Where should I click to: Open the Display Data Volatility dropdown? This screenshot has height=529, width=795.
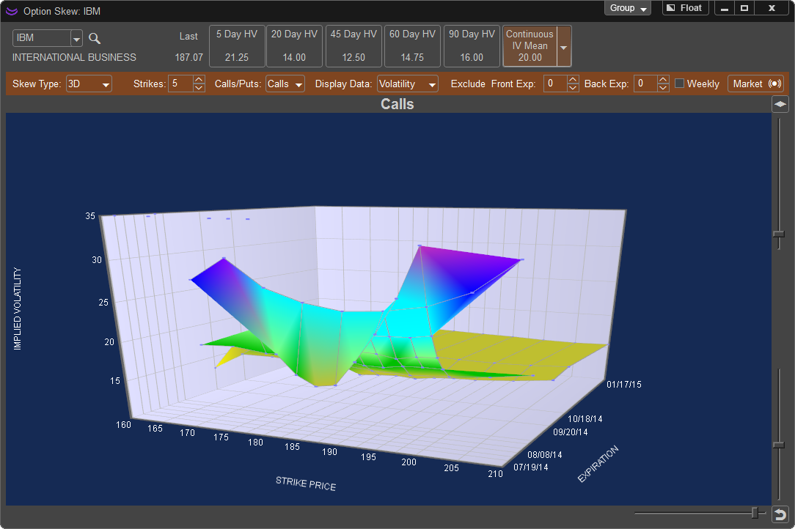point(408,84)
